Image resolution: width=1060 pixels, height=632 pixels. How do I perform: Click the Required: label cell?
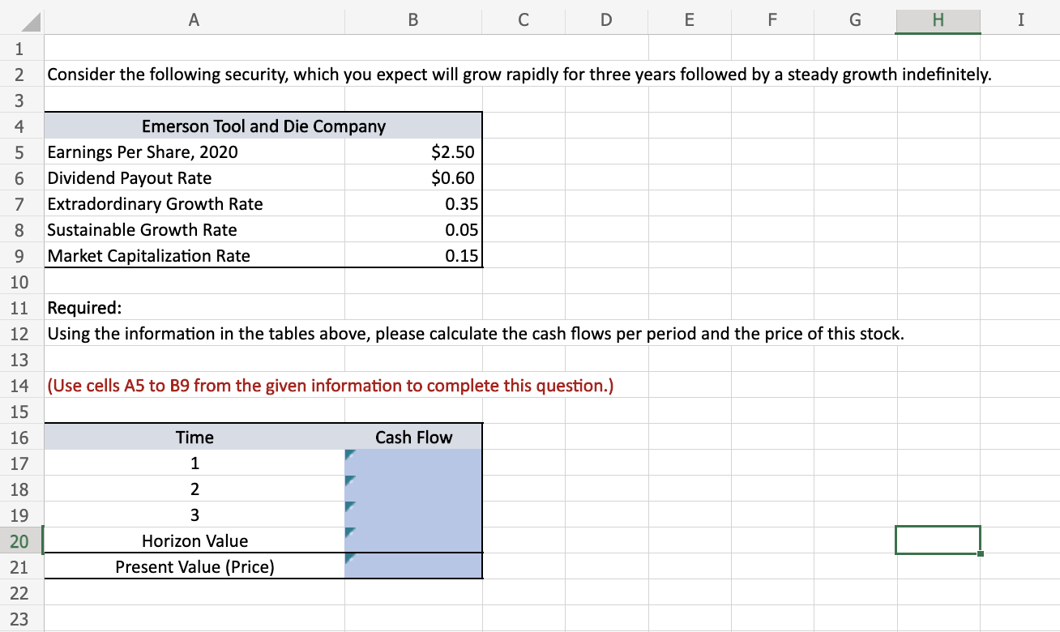(77, 307)
